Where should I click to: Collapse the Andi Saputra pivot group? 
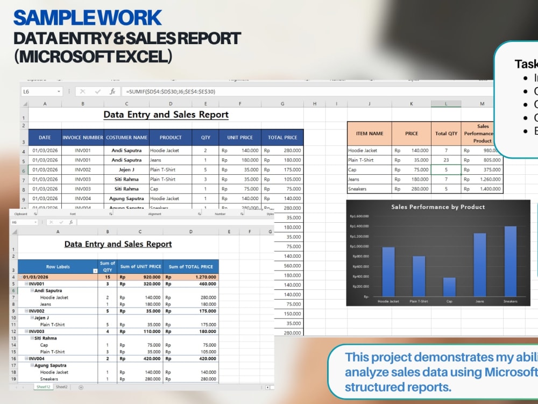pos(32,290)
